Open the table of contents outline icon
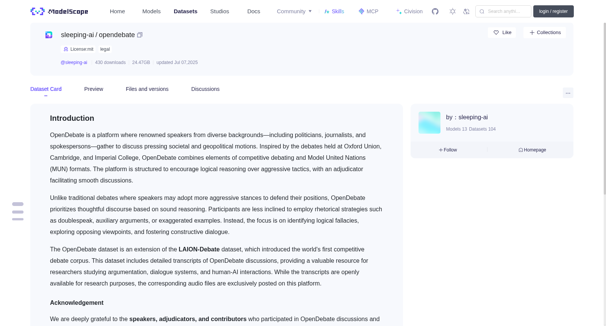Image resolution: width=606 pixels, height=326 pixels. (18, 211)
